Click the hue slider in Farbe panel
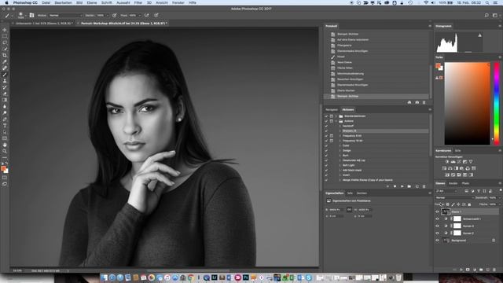Screen dimensions: 503x283 pyautogui.click(x=497, y=104)
